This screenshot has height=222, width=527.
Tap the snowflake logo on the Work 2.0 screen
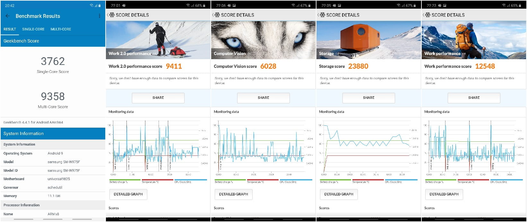coord(112,15)
